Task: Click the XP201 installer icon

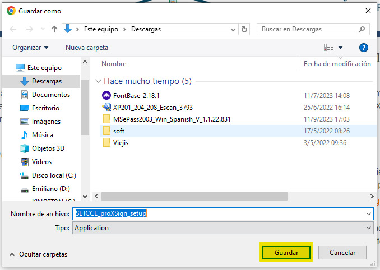Action: tap(106, 108)
